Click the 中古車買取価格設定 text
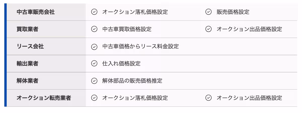The image size is (302, 113). [127, 29]
